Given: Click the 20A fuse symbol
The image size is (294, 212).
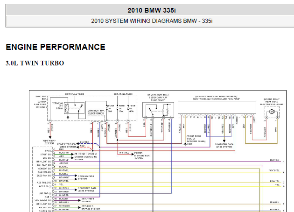Looking at the screenshot, I should (x=107, y=108).
